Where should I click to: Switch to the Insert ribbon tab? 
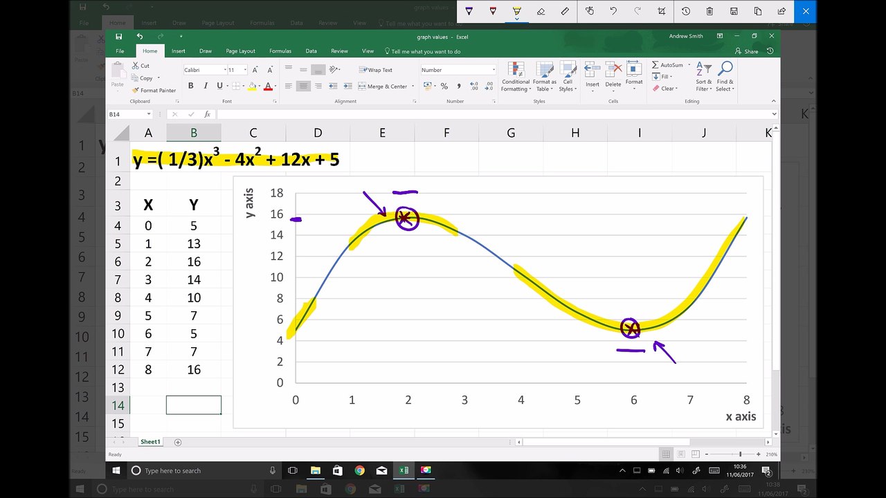tap(179, 51)
